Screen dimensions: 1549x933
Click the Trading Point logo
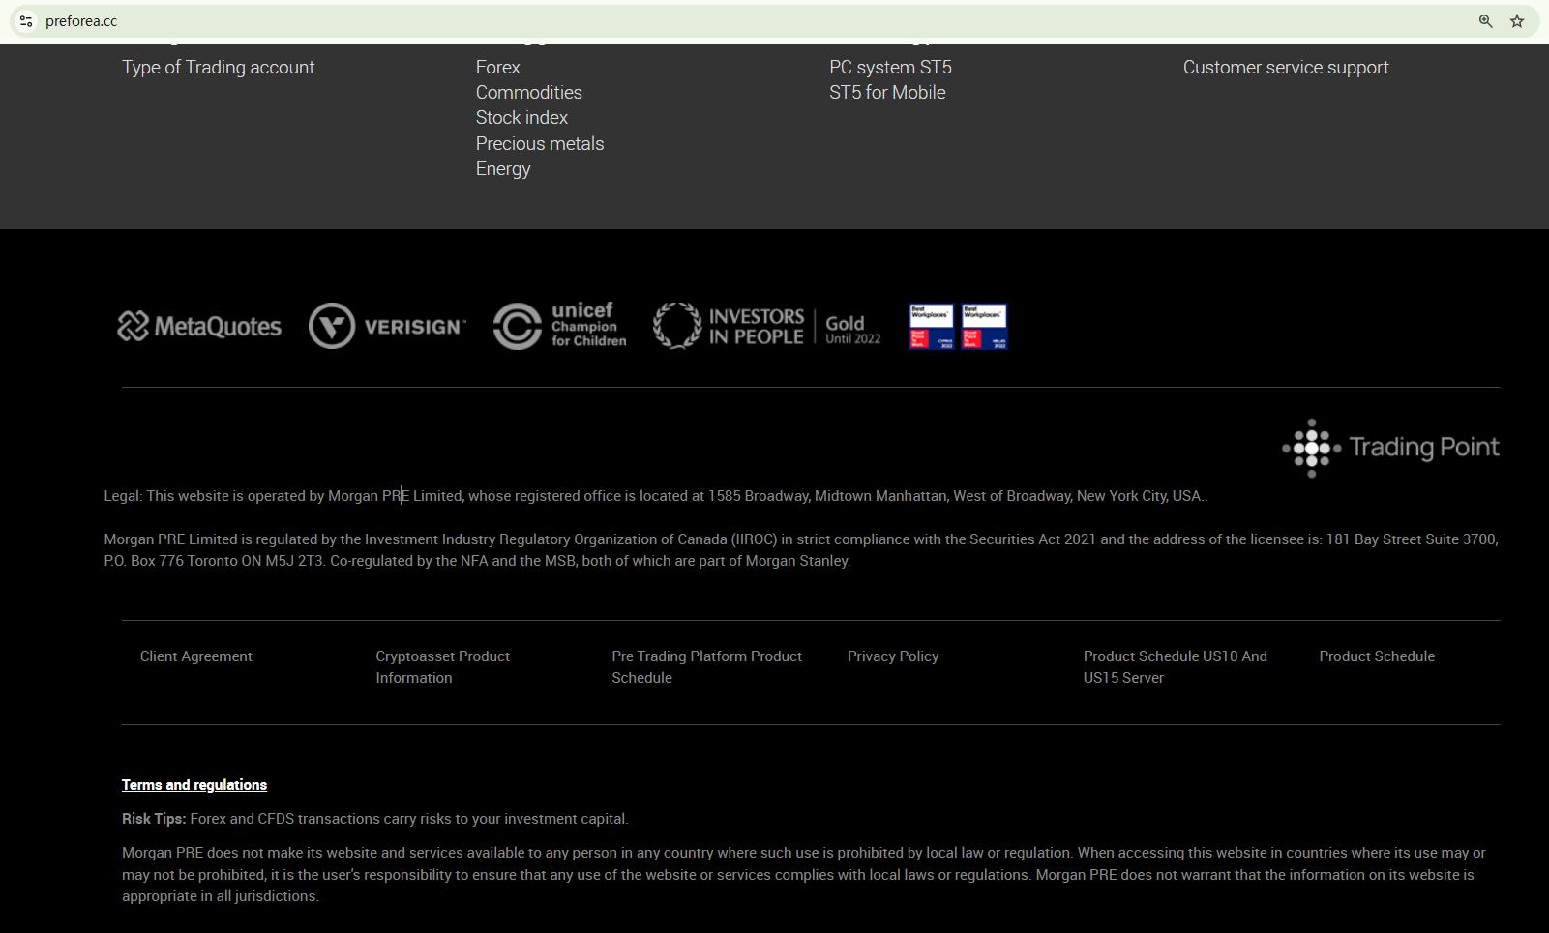1390,448
